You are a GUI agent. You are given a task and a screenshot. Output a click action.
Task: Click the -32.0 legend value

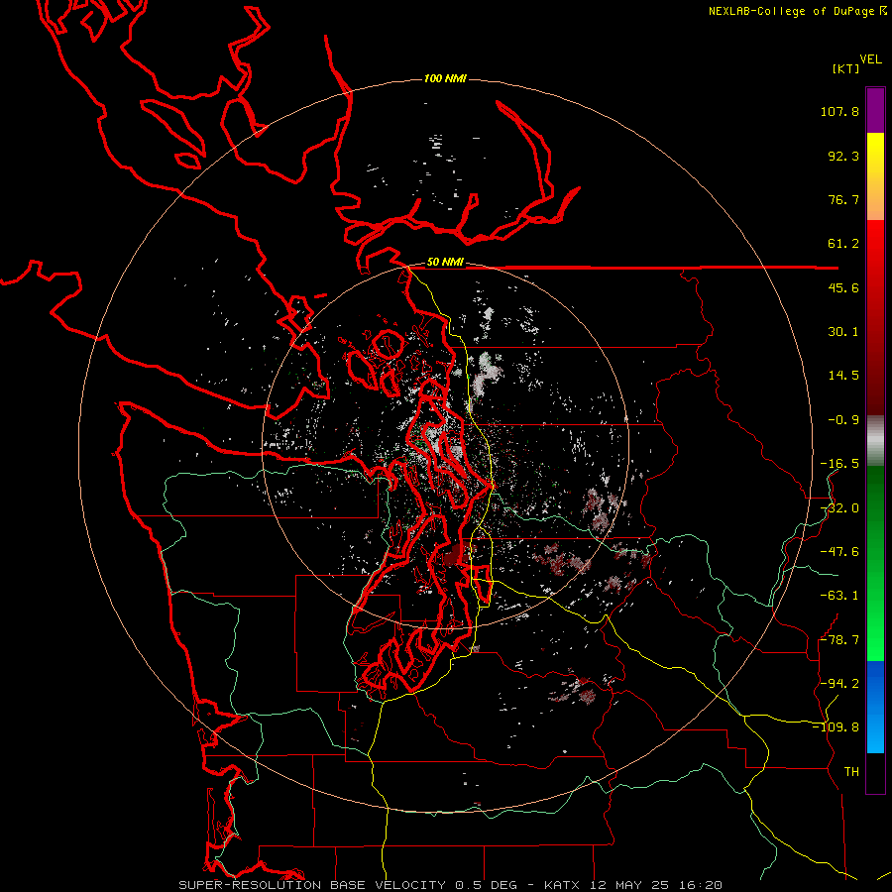(x=839, y=508)
